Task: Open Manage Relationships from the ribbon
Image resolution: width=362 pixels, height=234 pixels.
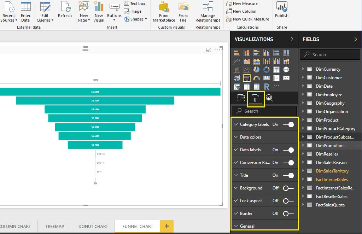Action: tap(208, 12)
